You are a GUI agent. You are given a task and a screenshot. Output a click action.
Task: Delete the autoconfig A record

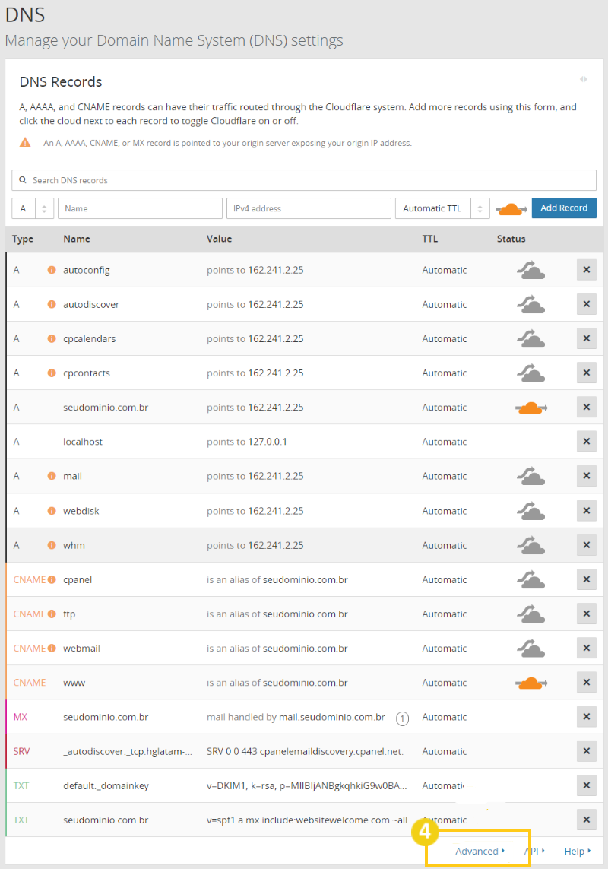point(587,270)
